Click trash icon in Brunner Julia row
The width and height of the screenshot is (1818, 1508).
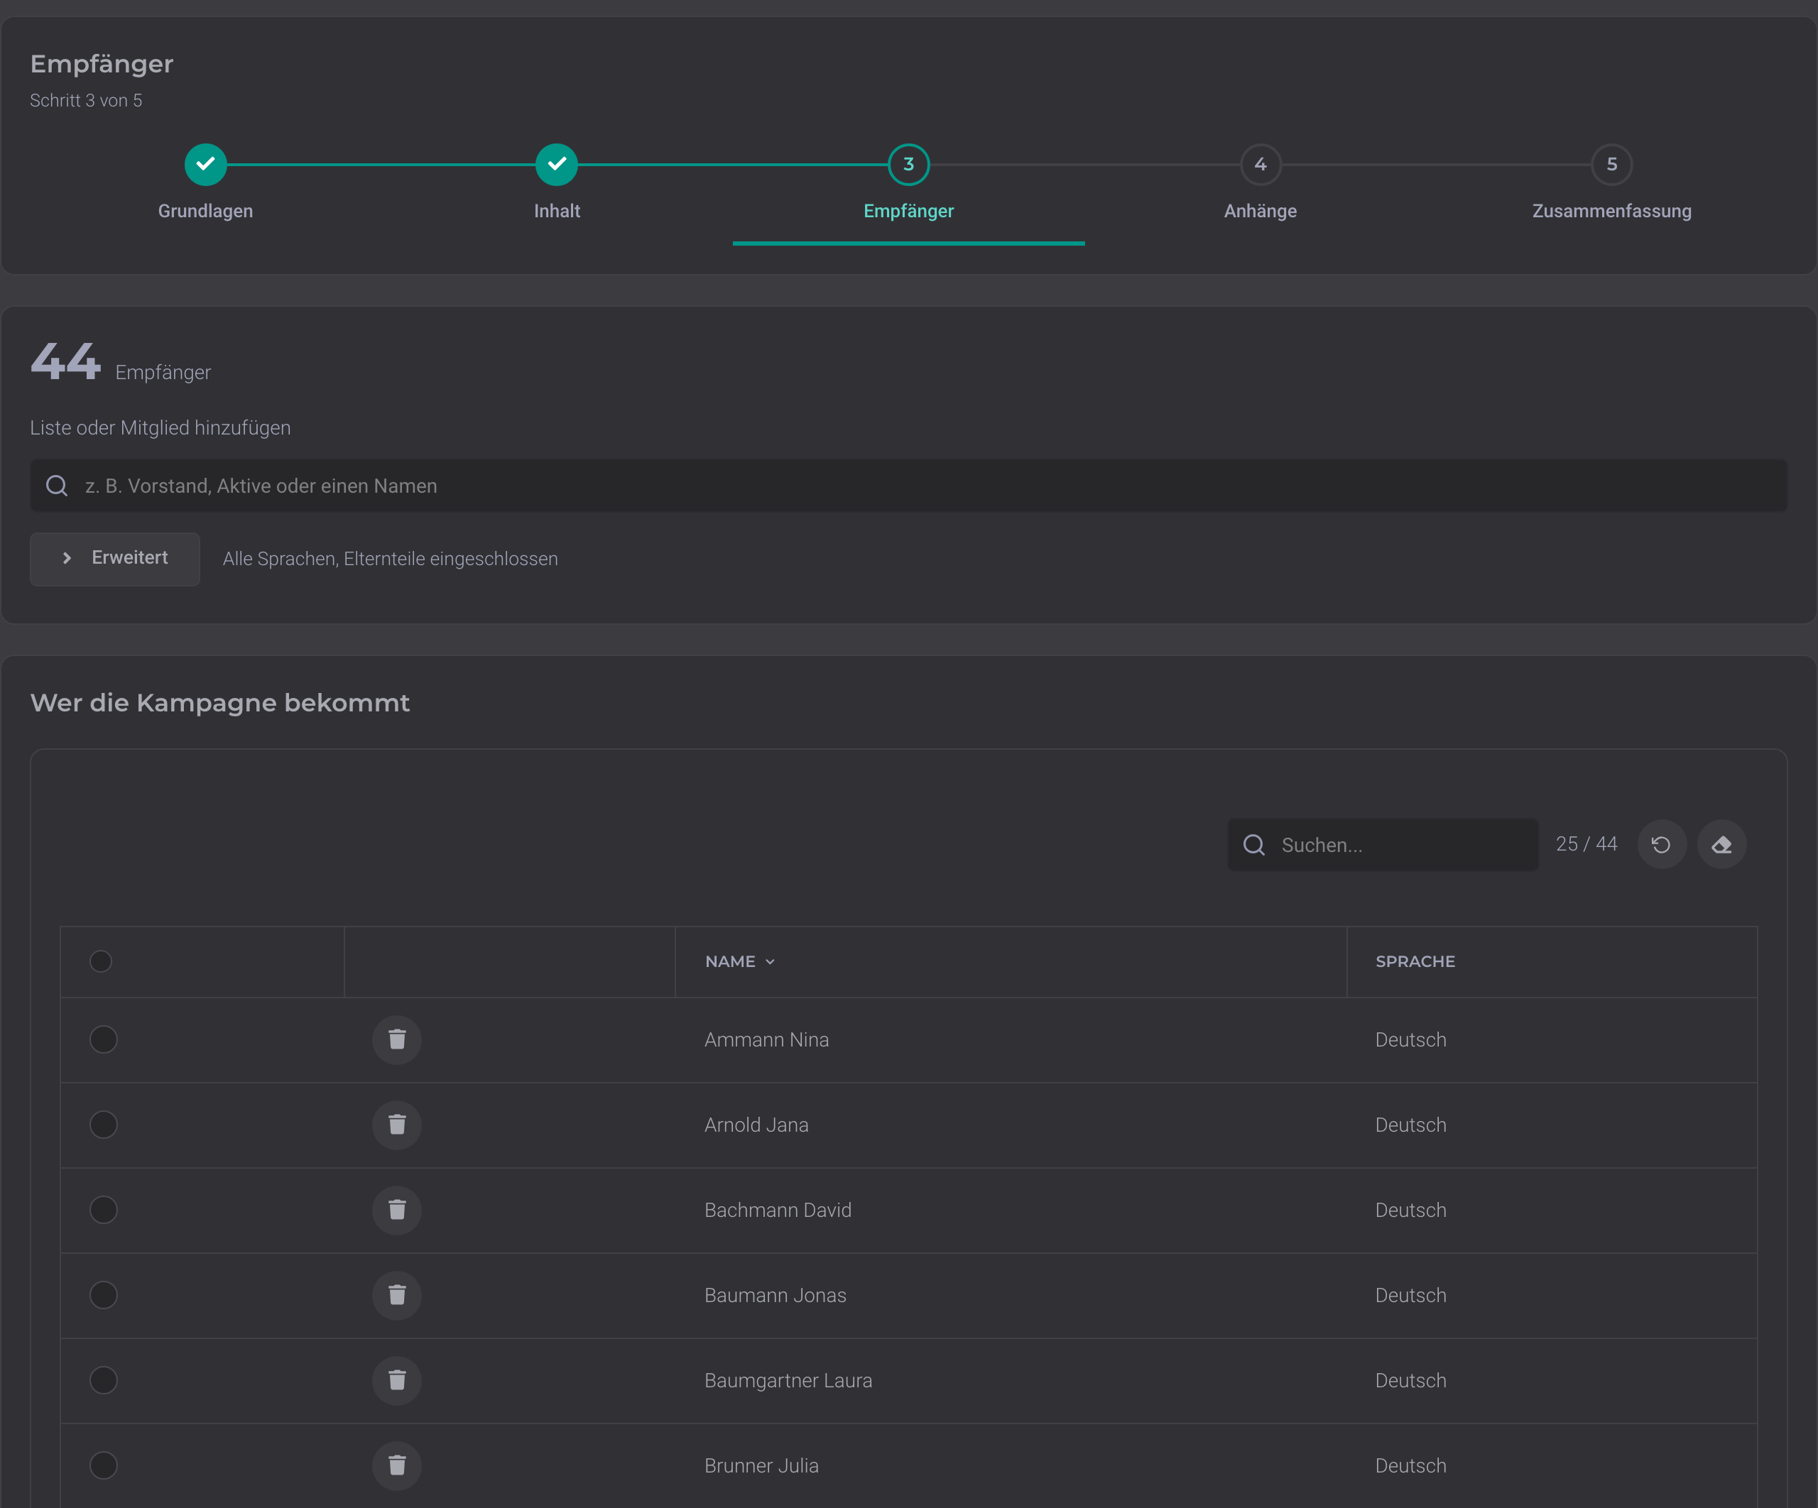point(396,1465)
